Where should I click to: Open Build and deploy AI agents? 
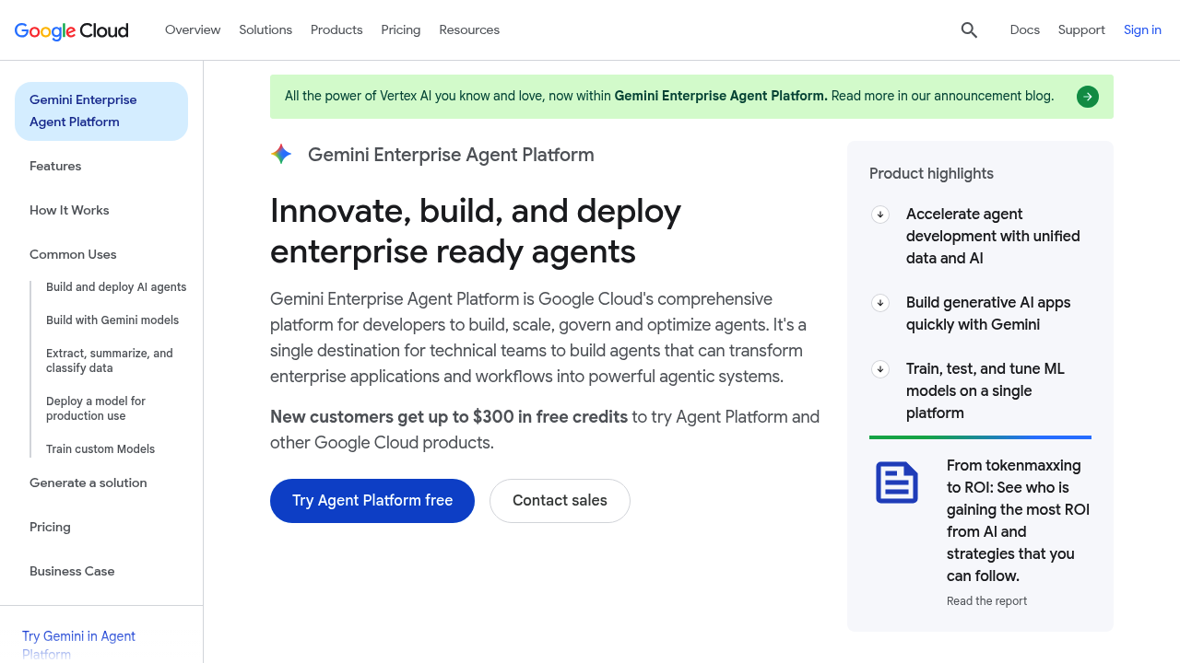[x=116, y=287]
